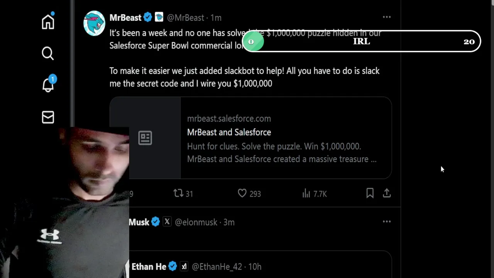
Task: Open MrBeast's profile picture
Action: [94, 23]
